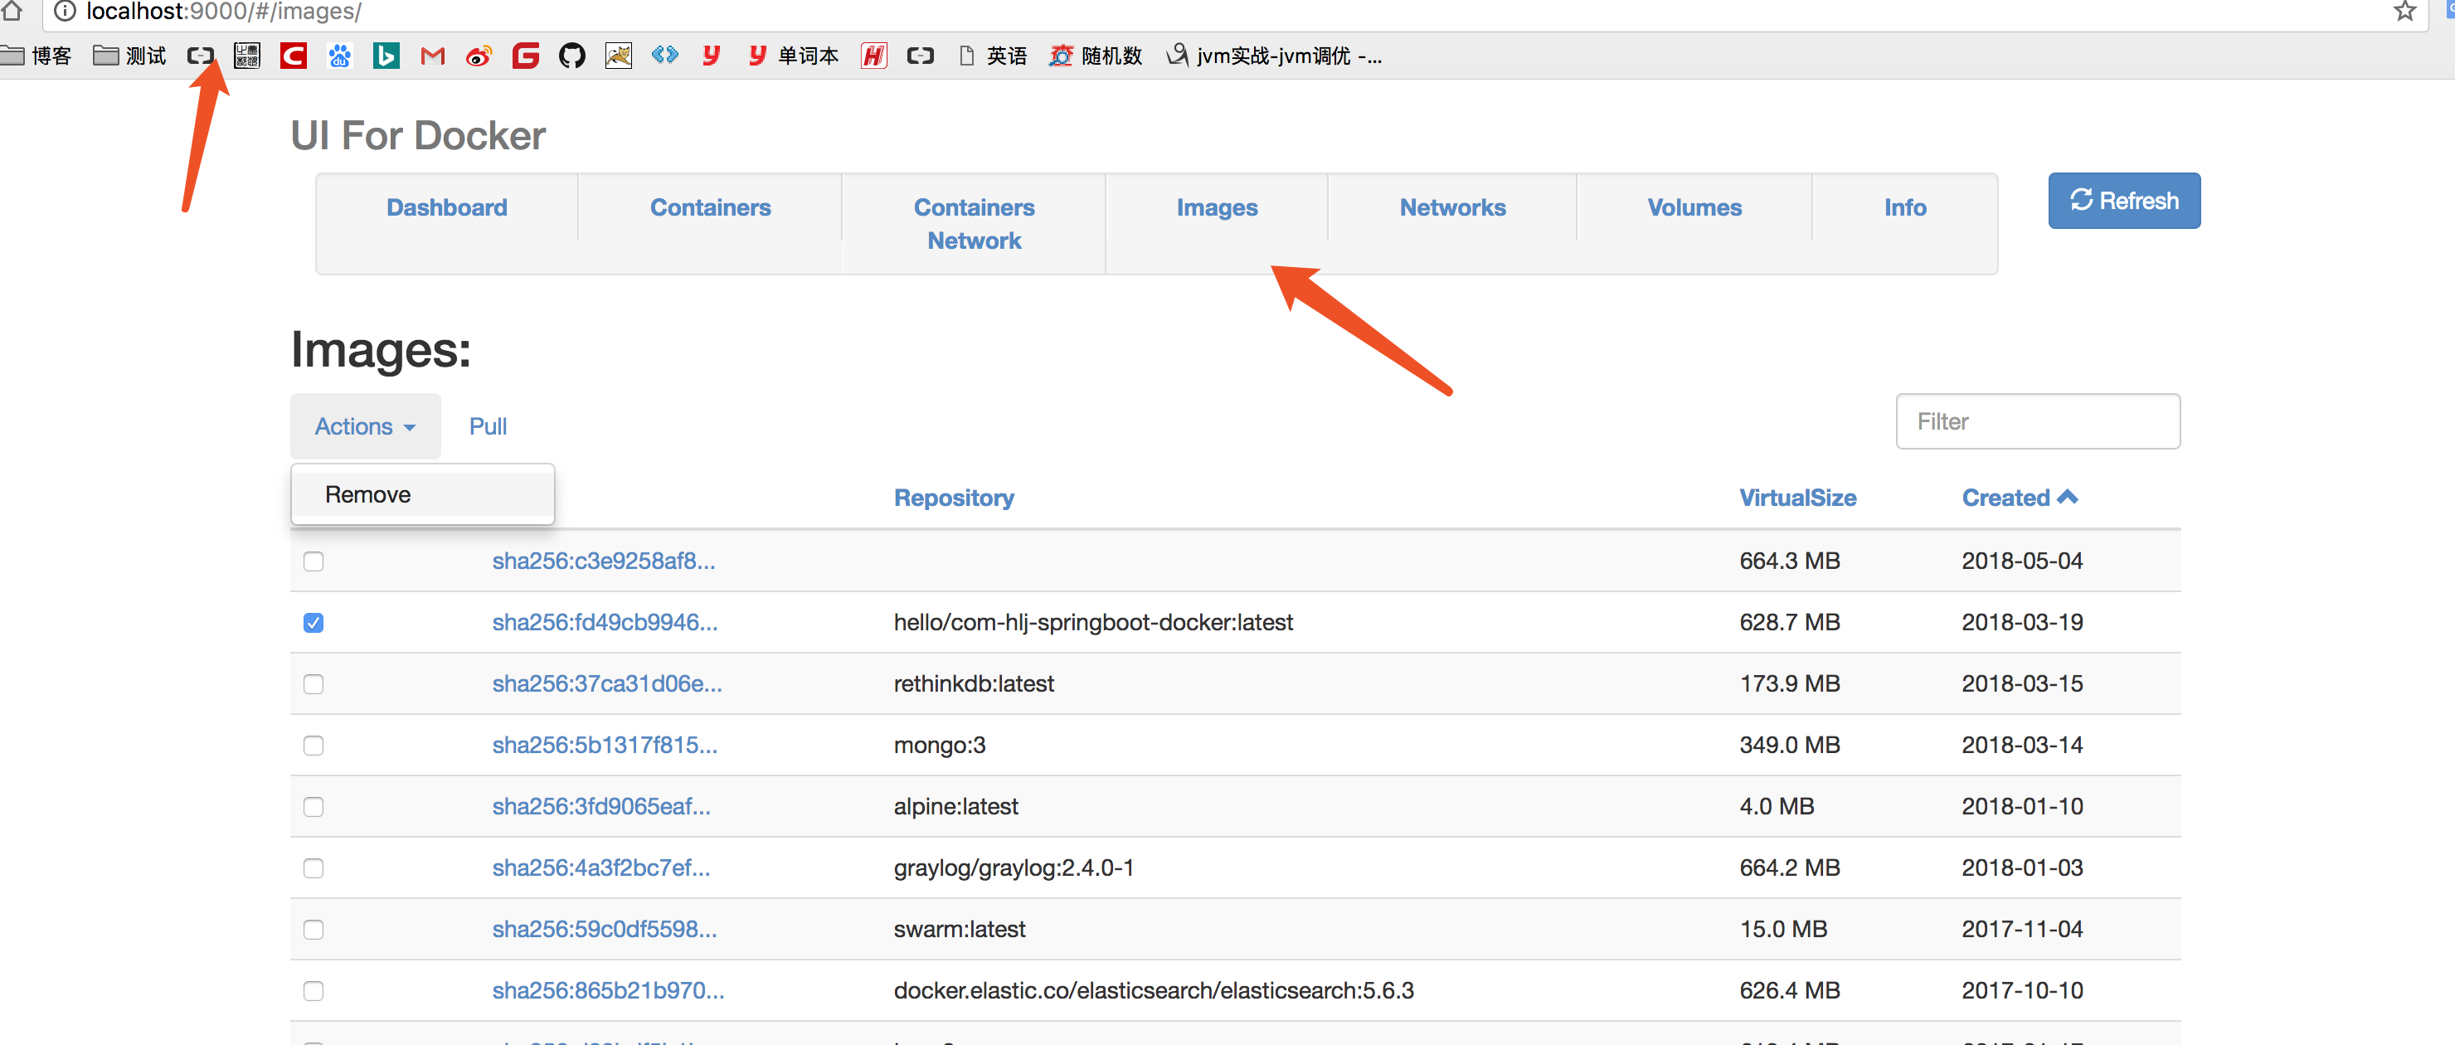The width and height of the screenshot is (2455, 1045).
Task: Click the browser home icon
Action: 12,12
